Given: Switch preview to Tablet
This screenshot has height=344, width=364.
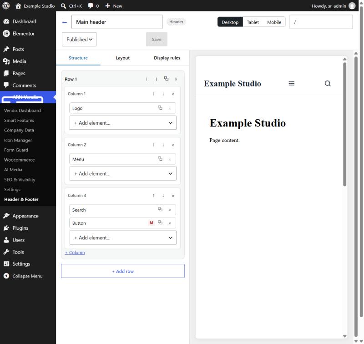Looking at the screenshot, I should 253,22.
